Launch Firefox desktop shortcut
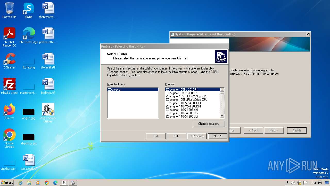The image size is (330, 186). 9,112
